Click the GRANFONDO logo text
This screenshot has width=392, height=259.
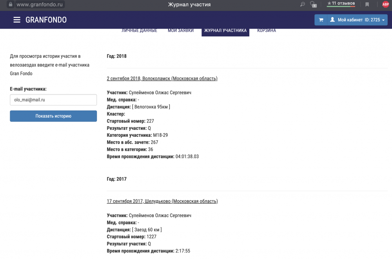click(46, 20)
